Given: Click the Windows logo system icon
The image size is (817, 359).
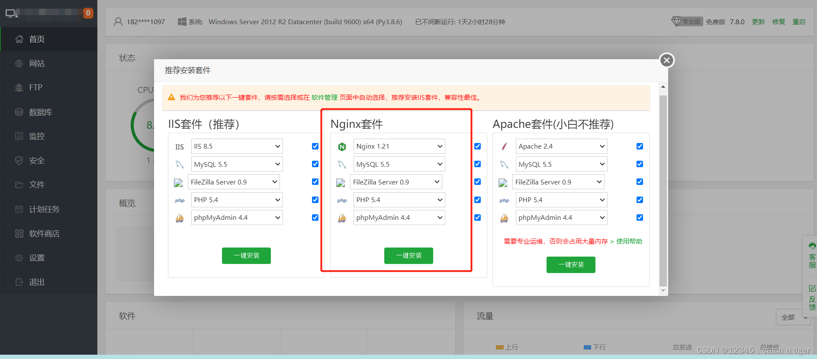Looking at the screenshot, I should [182, 22].
